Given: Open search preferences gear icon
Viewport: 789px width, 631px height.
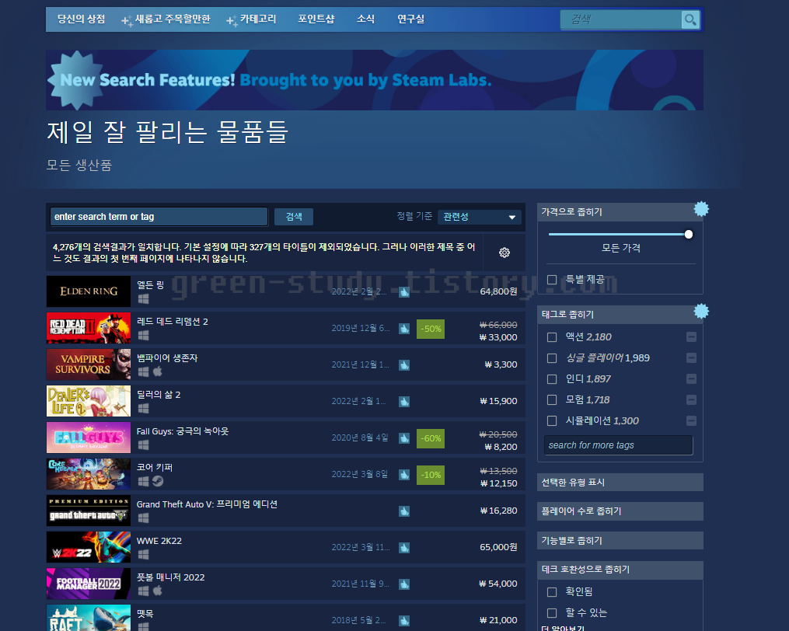Looking at the screenshot, I should (x=504, y=253).
